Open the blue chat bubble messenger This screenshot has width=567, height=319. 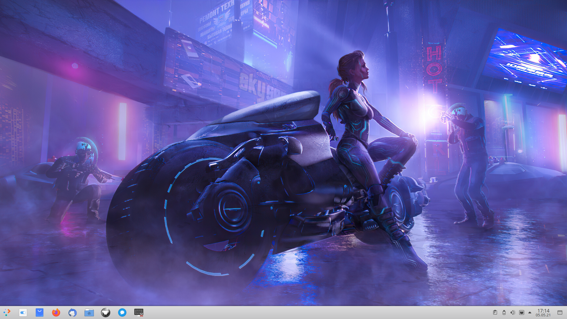pos(122,313)
